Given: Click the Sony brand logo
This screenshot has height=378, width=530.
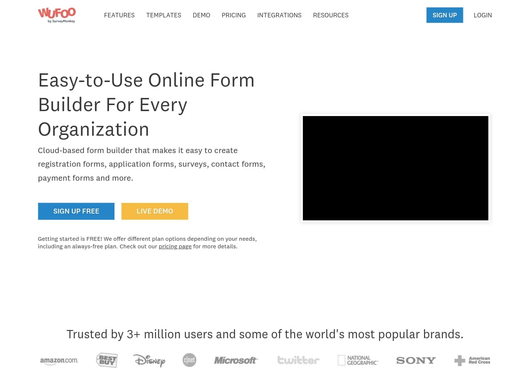Looking at the screenshot, I should (x=416, y=361).
